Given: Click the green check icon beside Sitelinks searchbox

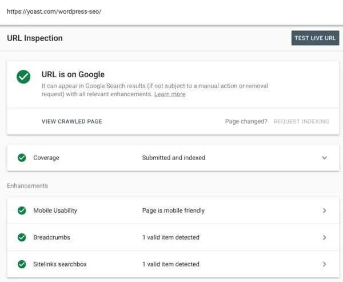Looking at the screenshot, I should pos(22,264).
